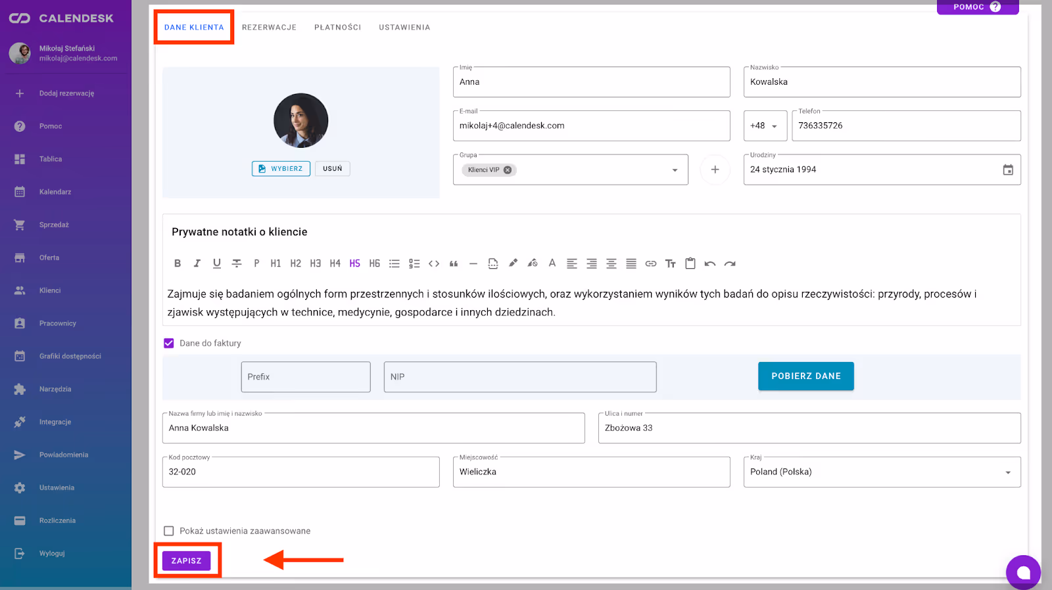Image resolution: width=1052 pixels, height=590 pixels.
Task: Align notes text left
Action: point(572,263)
